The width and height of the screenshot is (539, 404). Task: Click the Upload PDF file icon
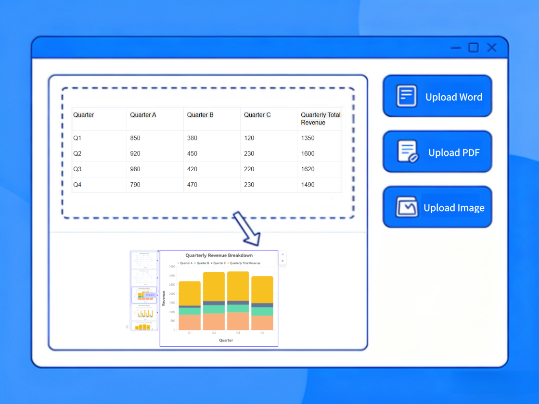[408, 152]
